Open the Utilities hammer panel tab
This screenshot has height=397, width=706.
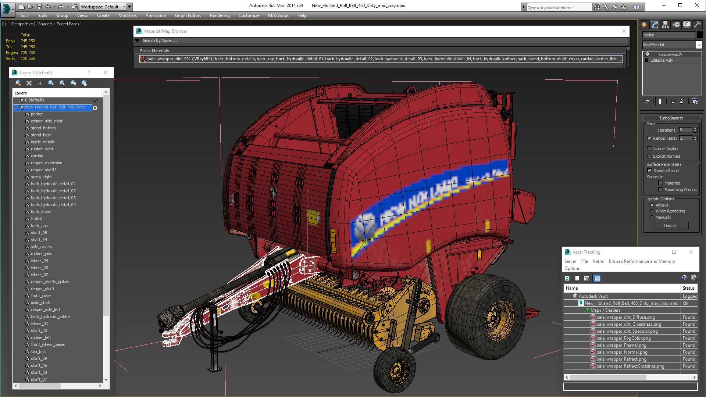697,25
